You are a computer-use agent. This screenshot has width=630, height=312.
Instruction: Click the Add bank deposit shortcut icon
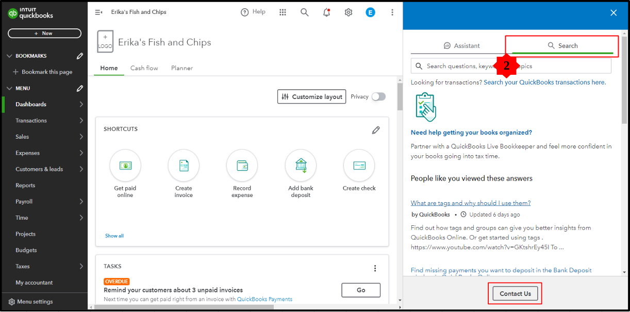click(x=301, y=165)
